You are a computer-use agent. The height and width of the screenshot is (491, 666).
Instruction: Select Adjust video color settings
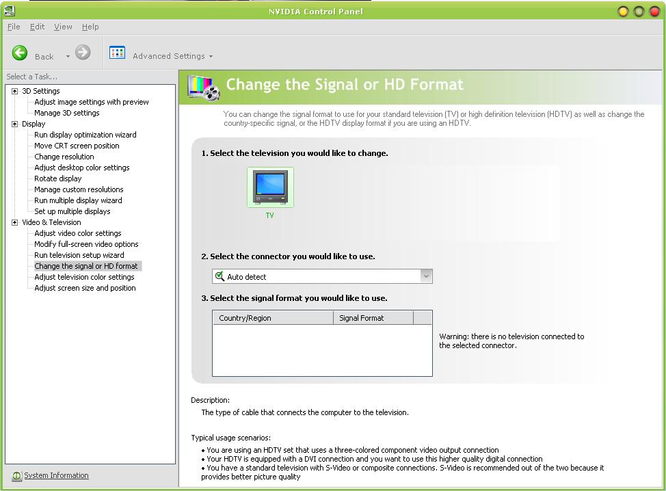(78, 233)
